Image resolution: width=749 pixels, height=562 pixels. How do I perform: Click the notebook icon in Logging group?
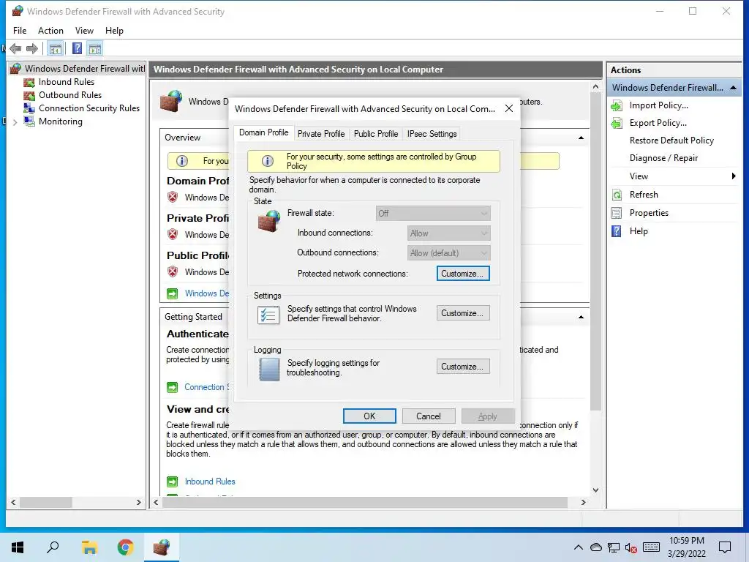point(269,369)
